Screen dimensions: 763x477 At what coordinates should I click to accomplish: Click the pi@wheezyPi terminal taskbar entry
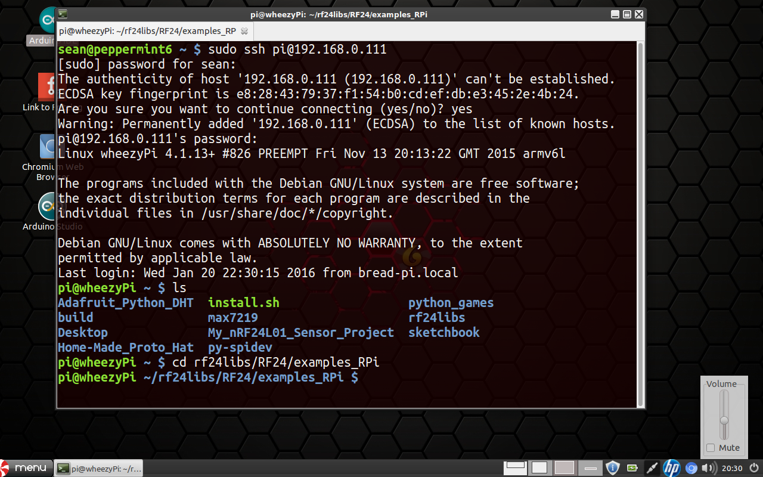(98, 469)
